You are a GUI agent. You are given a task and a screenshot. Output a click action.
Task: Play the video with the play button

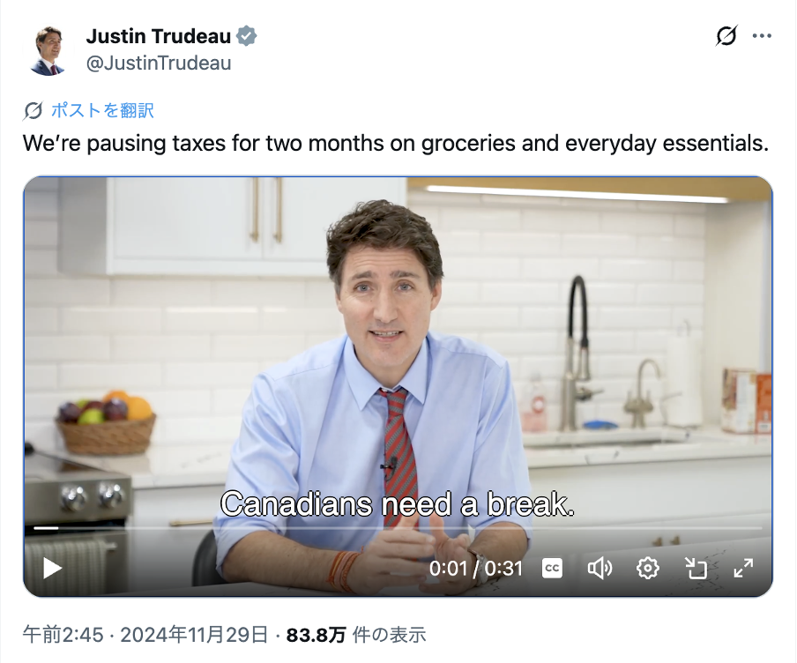pyautogui.click(x=52, y=568)
